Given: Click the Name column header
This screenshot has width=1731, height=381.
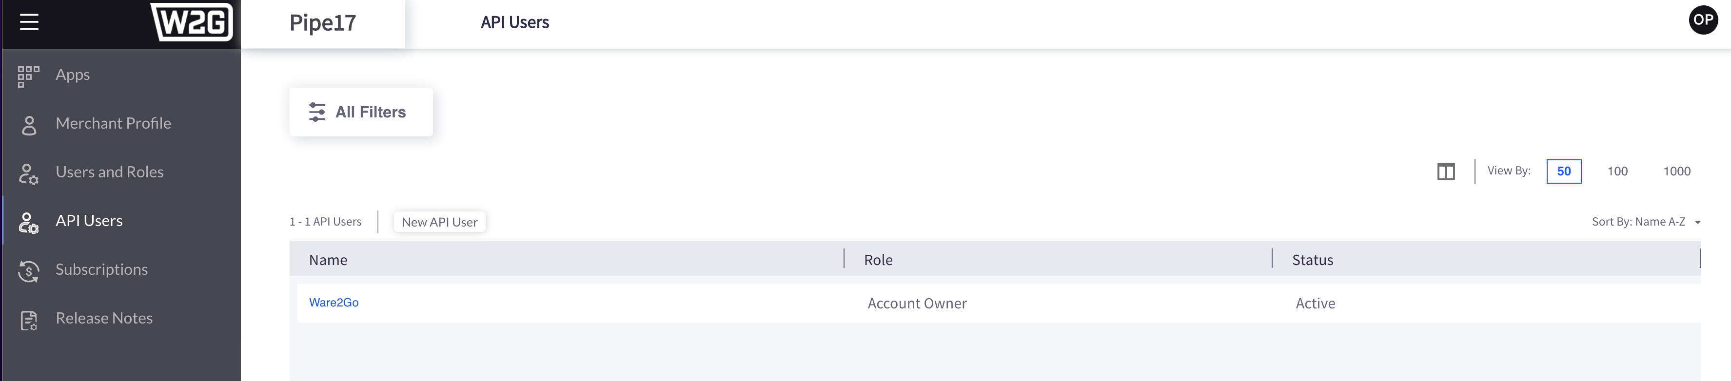Looking at the screenshot, I should tap(328, 260).
